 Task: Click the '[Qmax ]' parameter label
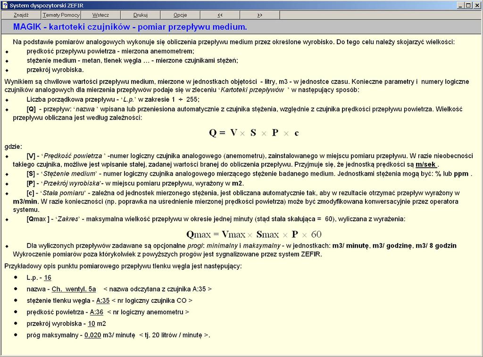coord(38,219)
